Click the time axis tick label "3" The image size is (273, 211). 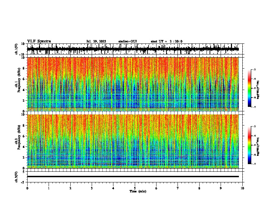(x=92, y=188)
